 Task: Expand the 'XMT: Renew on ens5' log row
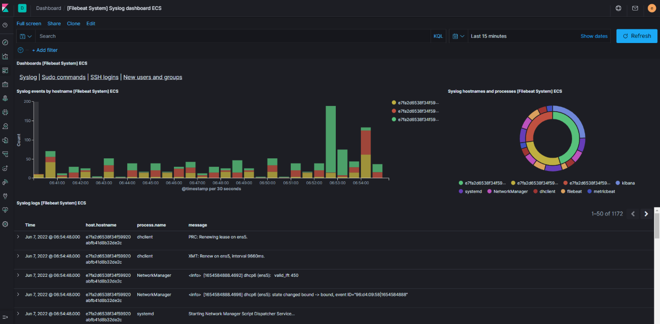pos(18,256)
